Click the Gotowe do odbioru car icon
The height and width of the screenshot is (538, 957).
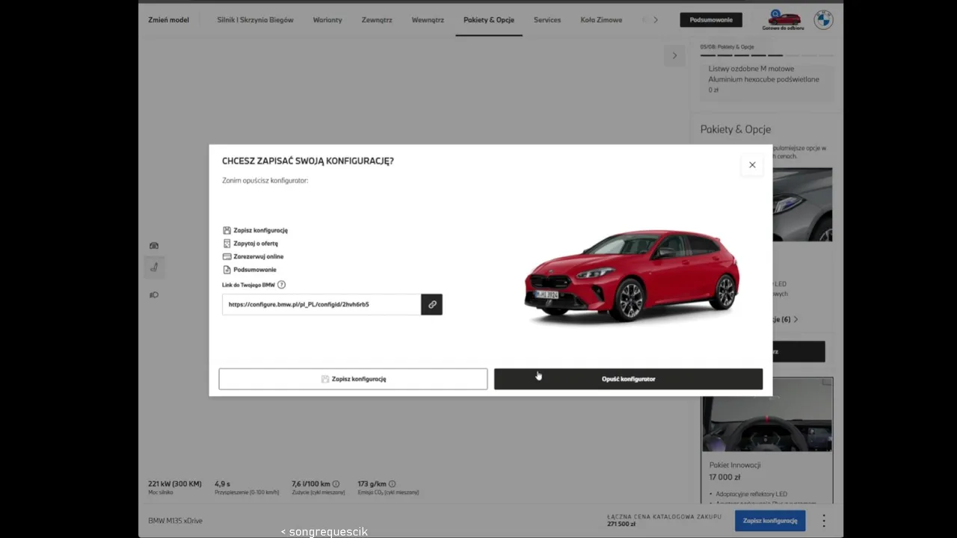pyautogui.click(x=783, y=20)
